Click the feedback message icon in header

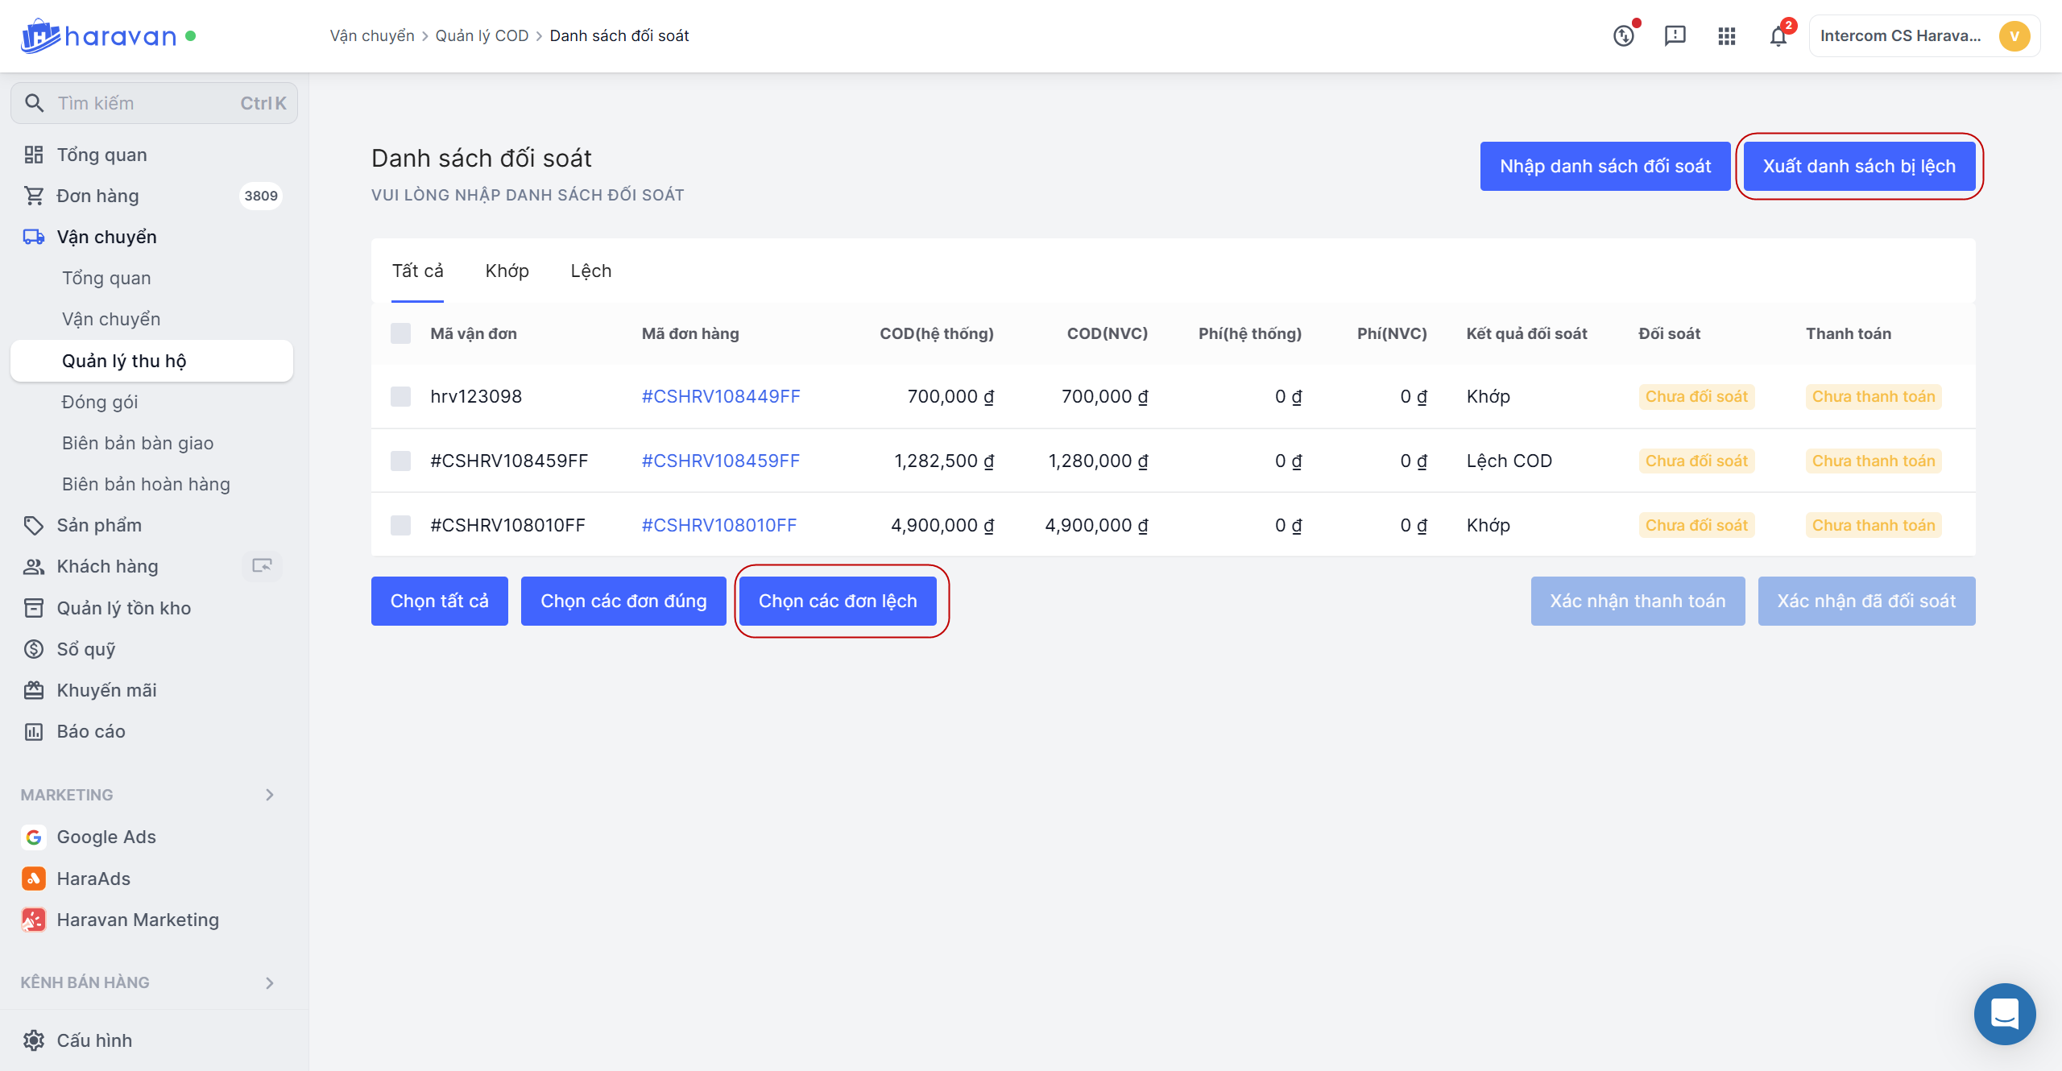1675,36
